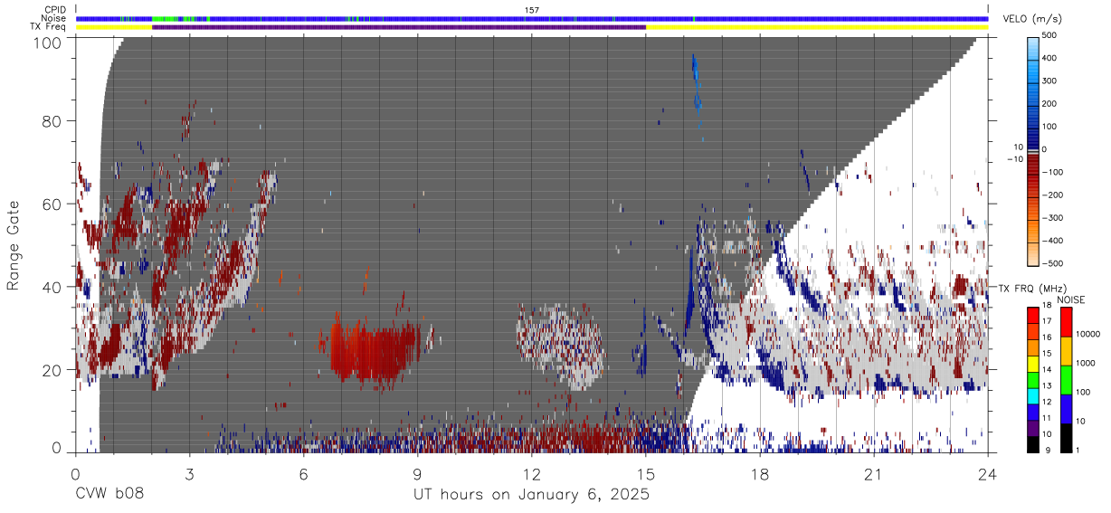
Task: Click the blue Noise strip at top
Action: point(532,18)
